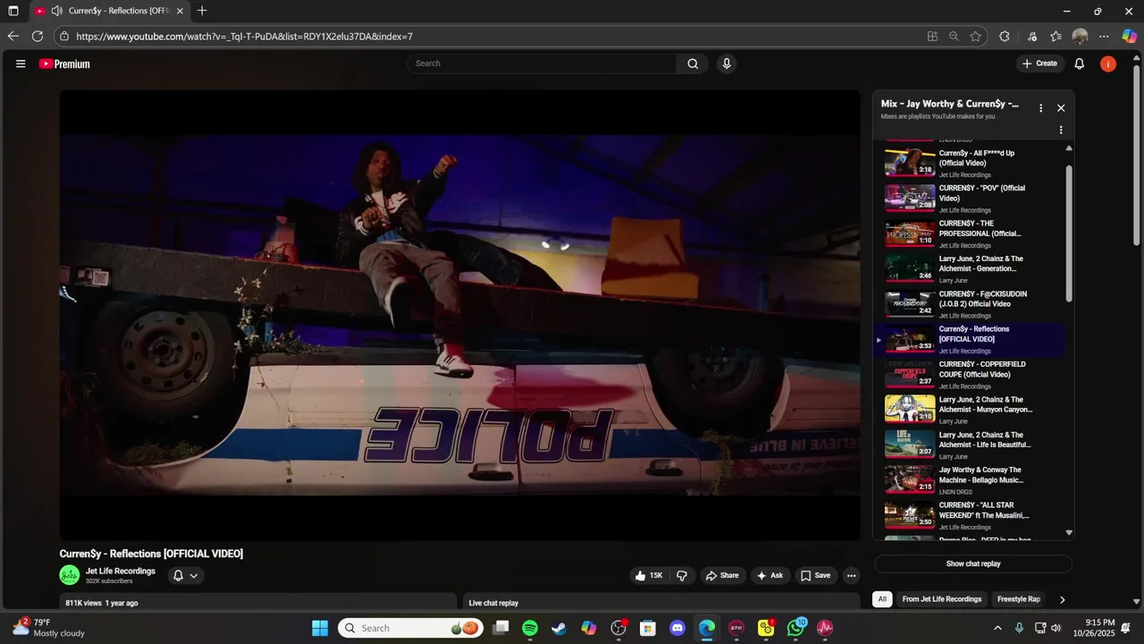Mute the tab via speaker icon
Image resolution: width=1144 pixels, height=644 pixels.
click(x=57, y=11)
